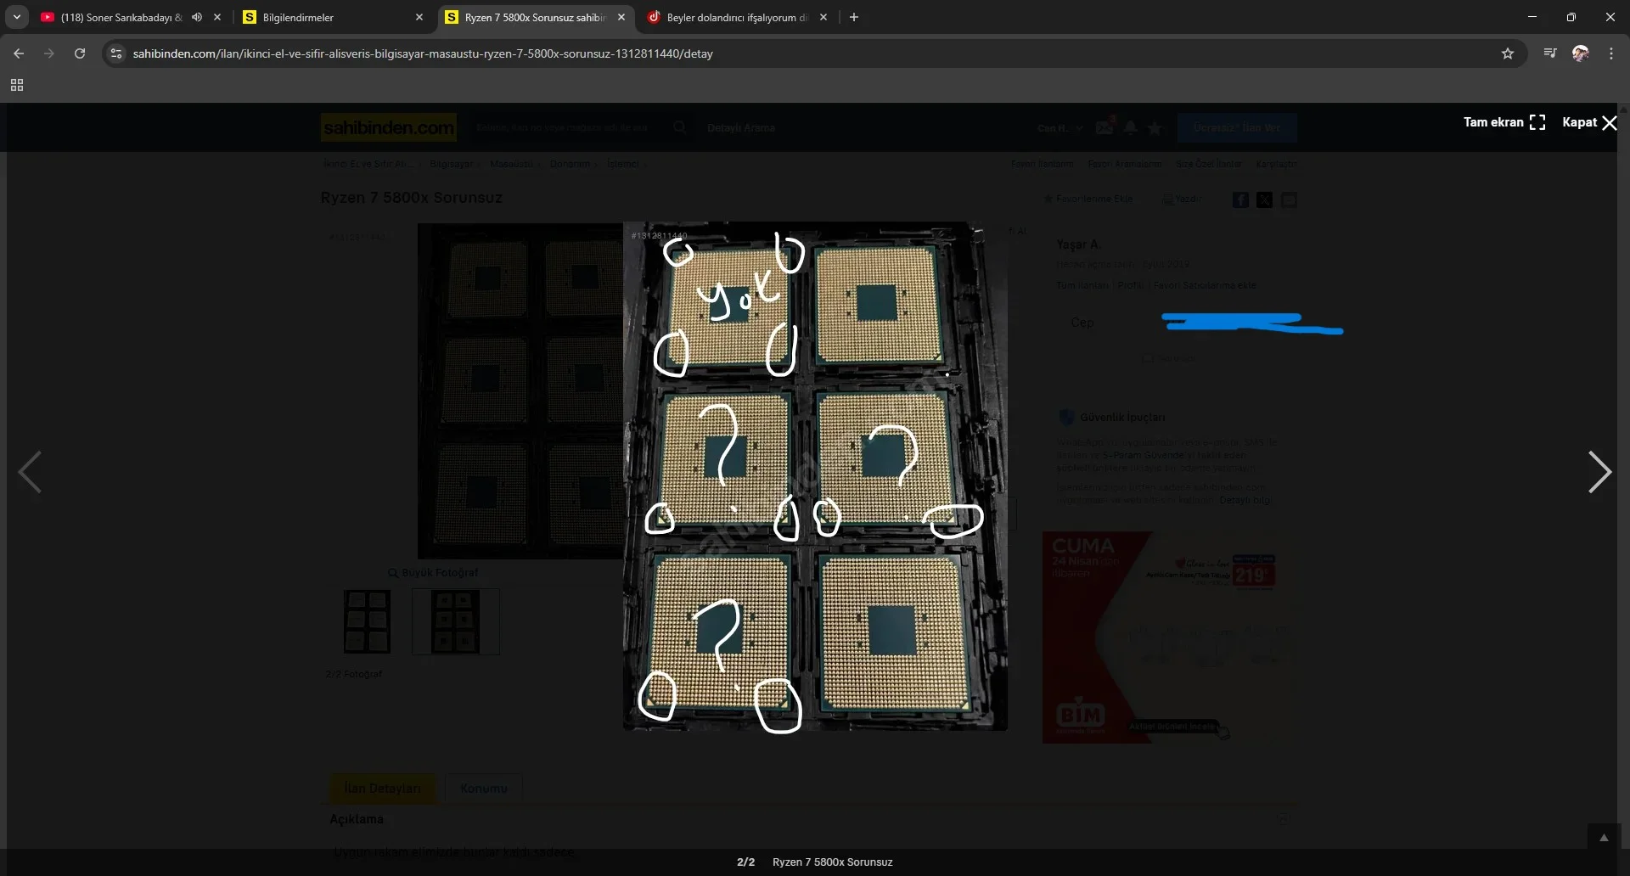The width and height of the screenshot is (1630, 876).
Task: Open the Chrome three-dot menu
Action: point(1611,53)
